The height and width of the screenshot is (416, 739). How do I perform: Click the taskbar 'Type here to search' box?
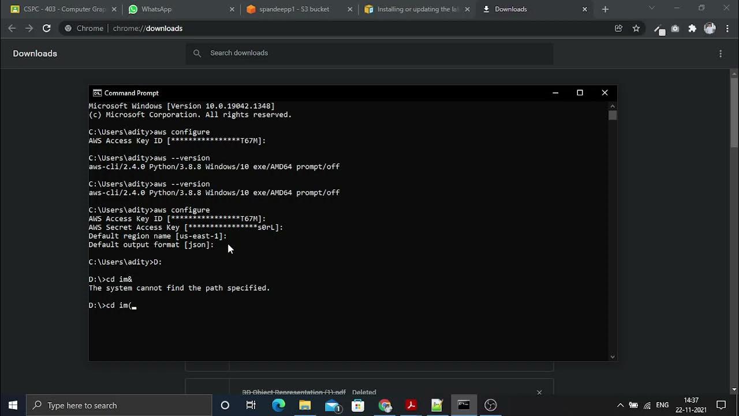[x=120, y=405]
